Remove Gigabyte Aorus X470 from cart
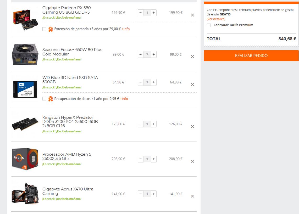This screenshot has height=214, width=299. pos(192,196)
